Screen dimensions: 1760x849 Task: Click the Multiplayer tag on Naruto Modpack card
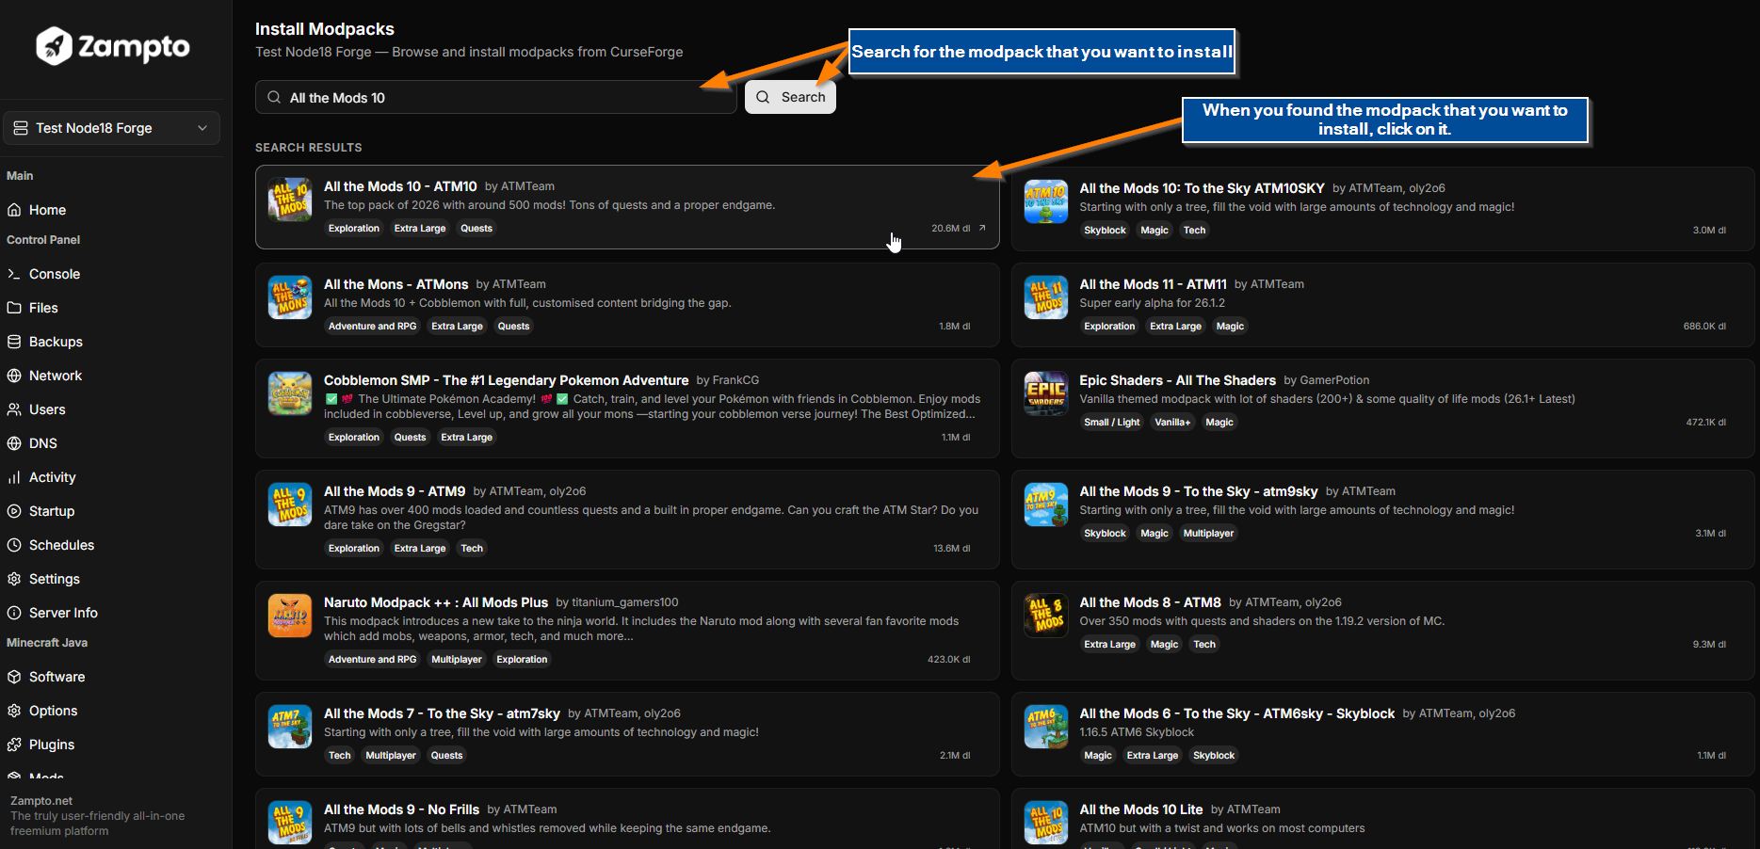point(456,659)
